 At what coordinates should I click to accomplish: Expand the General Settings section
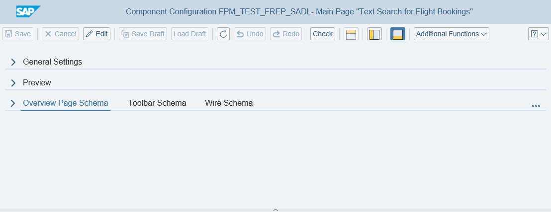pos(13,62)
